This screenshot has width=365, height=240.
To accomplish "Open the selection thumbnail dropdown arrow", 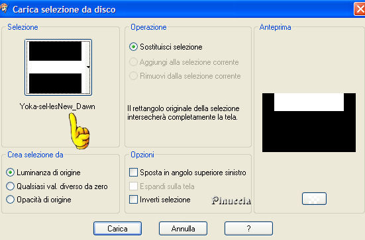I will point(88,67).
